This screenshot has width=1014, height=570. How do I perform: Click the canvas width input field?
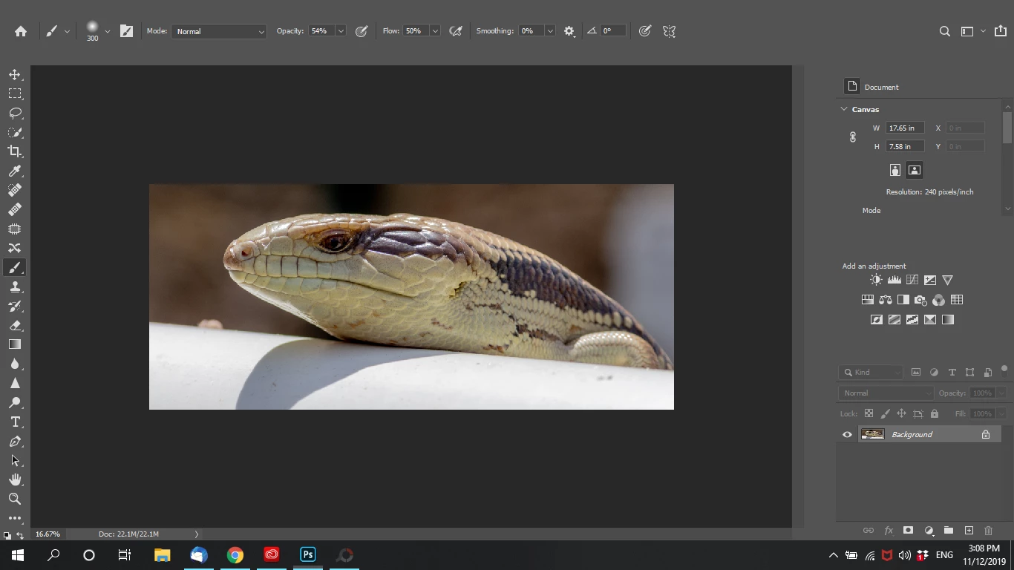pyautogui.click(x=905, y=128)
